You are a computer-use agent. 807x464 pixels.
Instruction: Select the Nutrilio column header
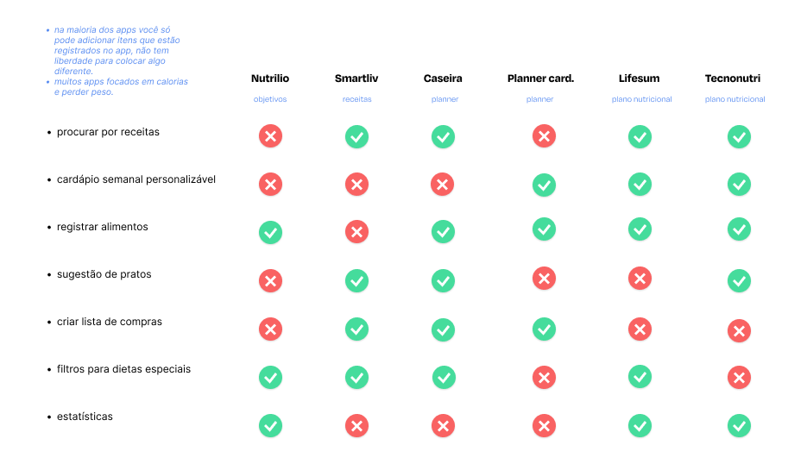tap(270, 78)
